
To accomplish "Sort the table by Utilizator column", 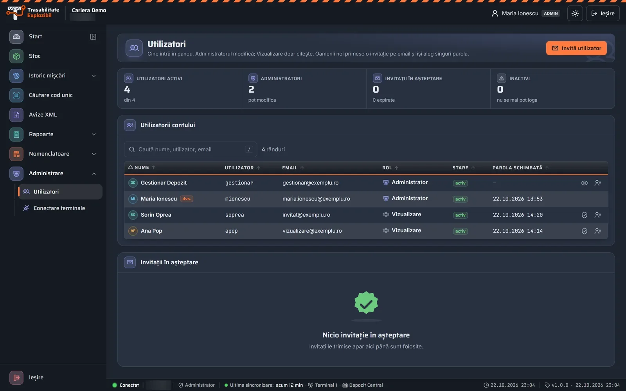I will (x=242, y=168).
